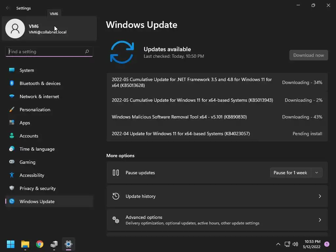The width and height of the screenshot is (336, 252).
Task: Open Update history via its chevron
Action: point(320,196)
